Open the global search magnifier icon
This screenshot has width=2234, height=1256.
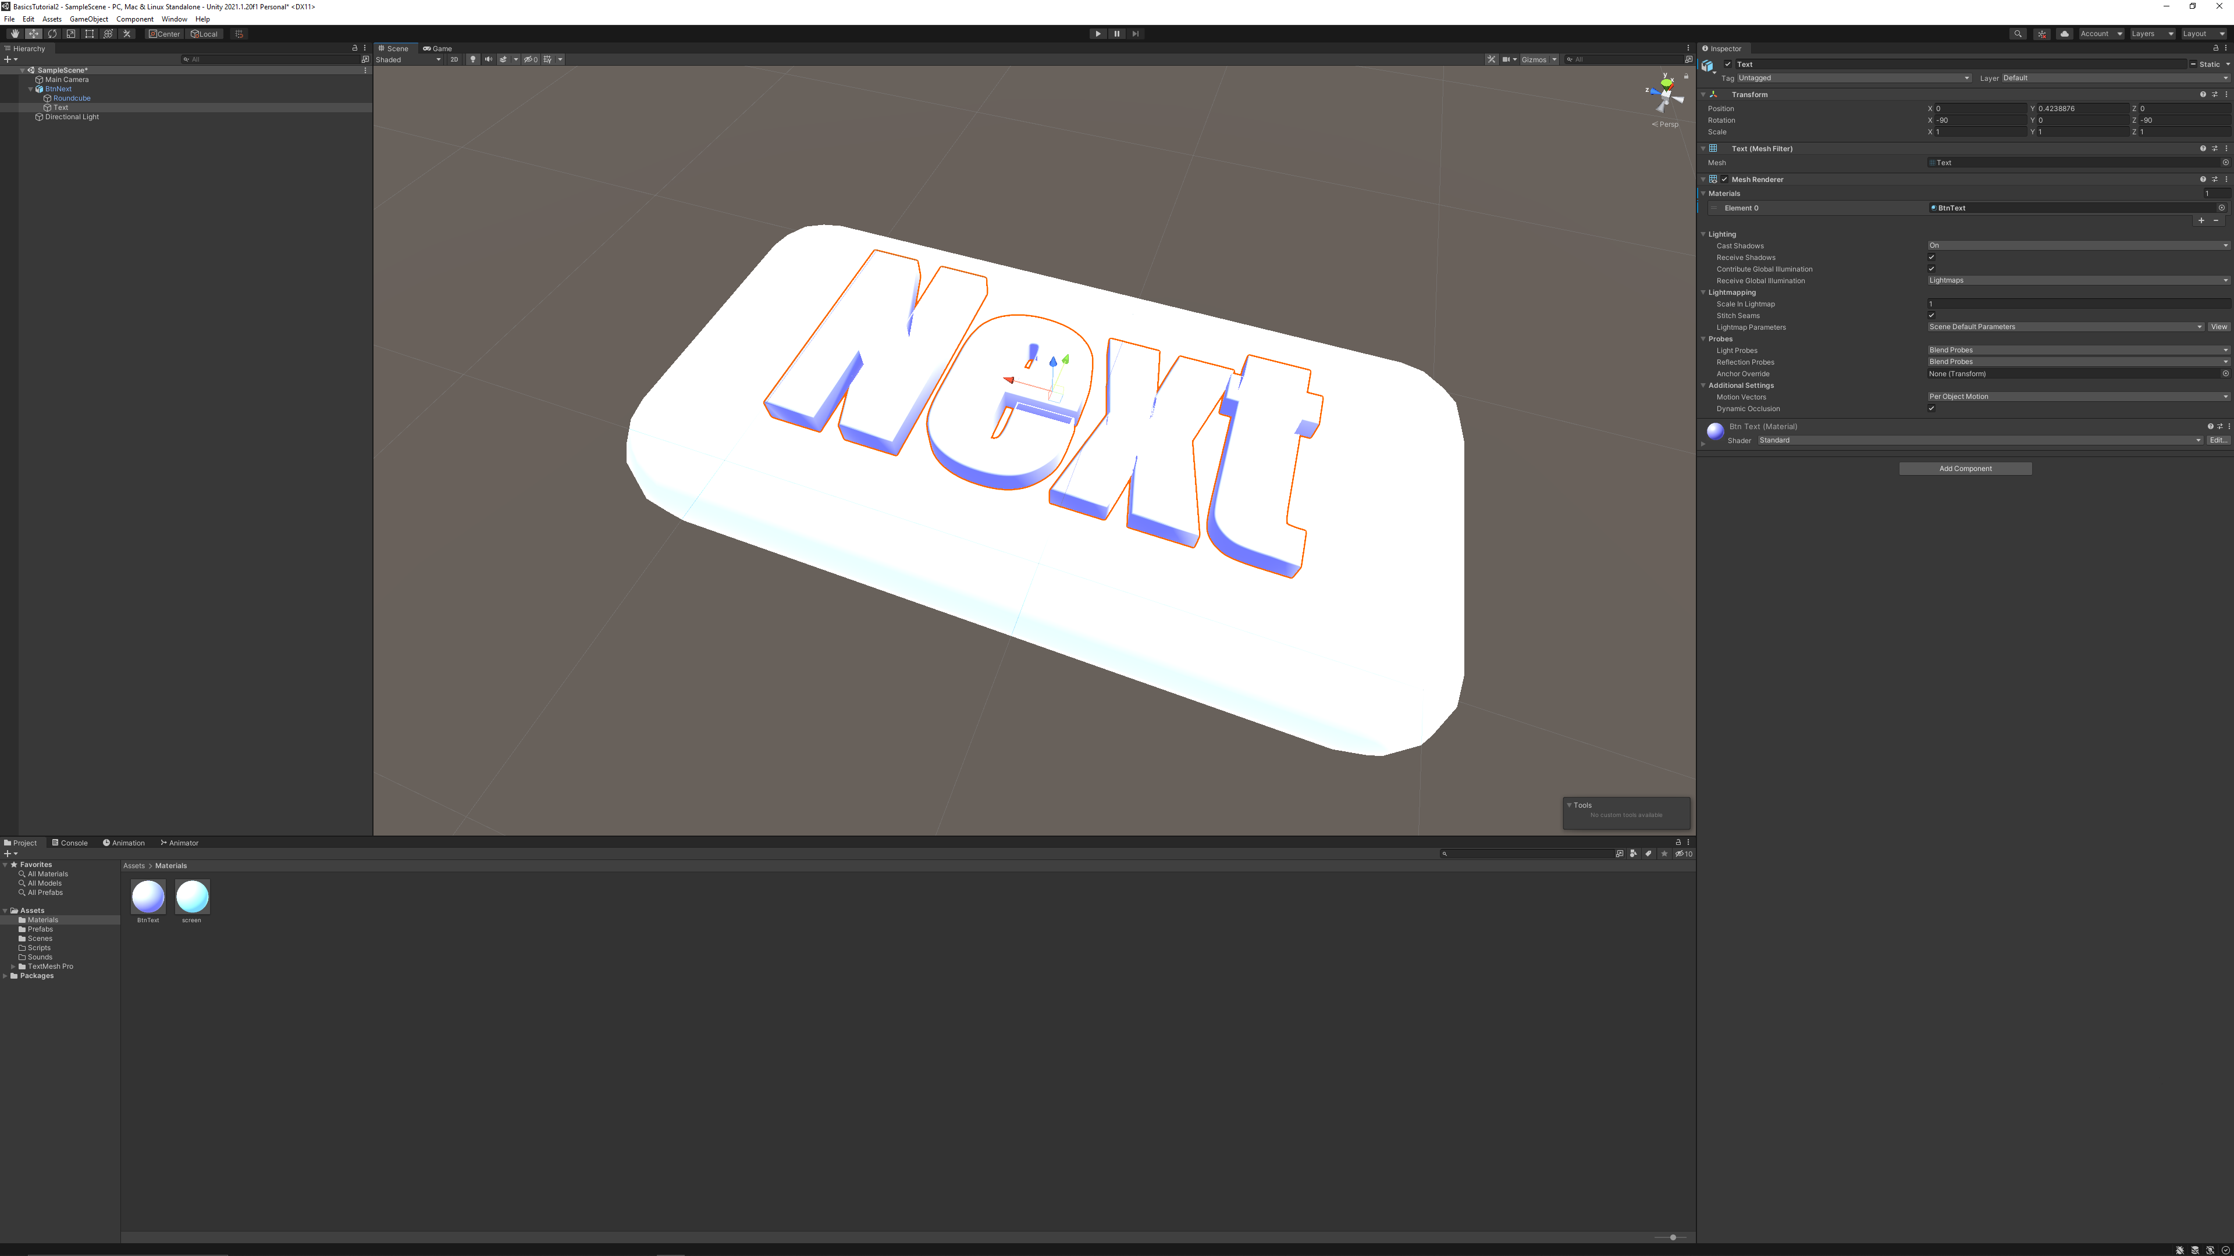pyautogui.click(x=2018, y=34)
